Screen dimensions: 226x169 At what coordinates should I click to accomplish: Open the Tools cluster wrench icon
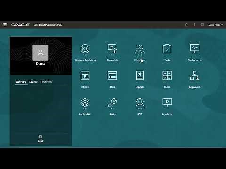coord(113,102)
